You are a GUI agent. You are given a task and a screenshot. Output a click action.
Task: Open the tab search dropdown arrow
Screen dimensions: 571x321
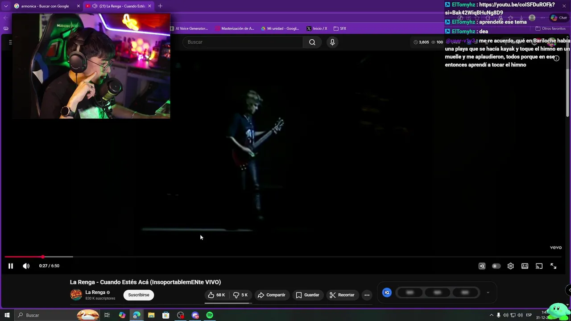pyautogui.click(x=6, y=6)
